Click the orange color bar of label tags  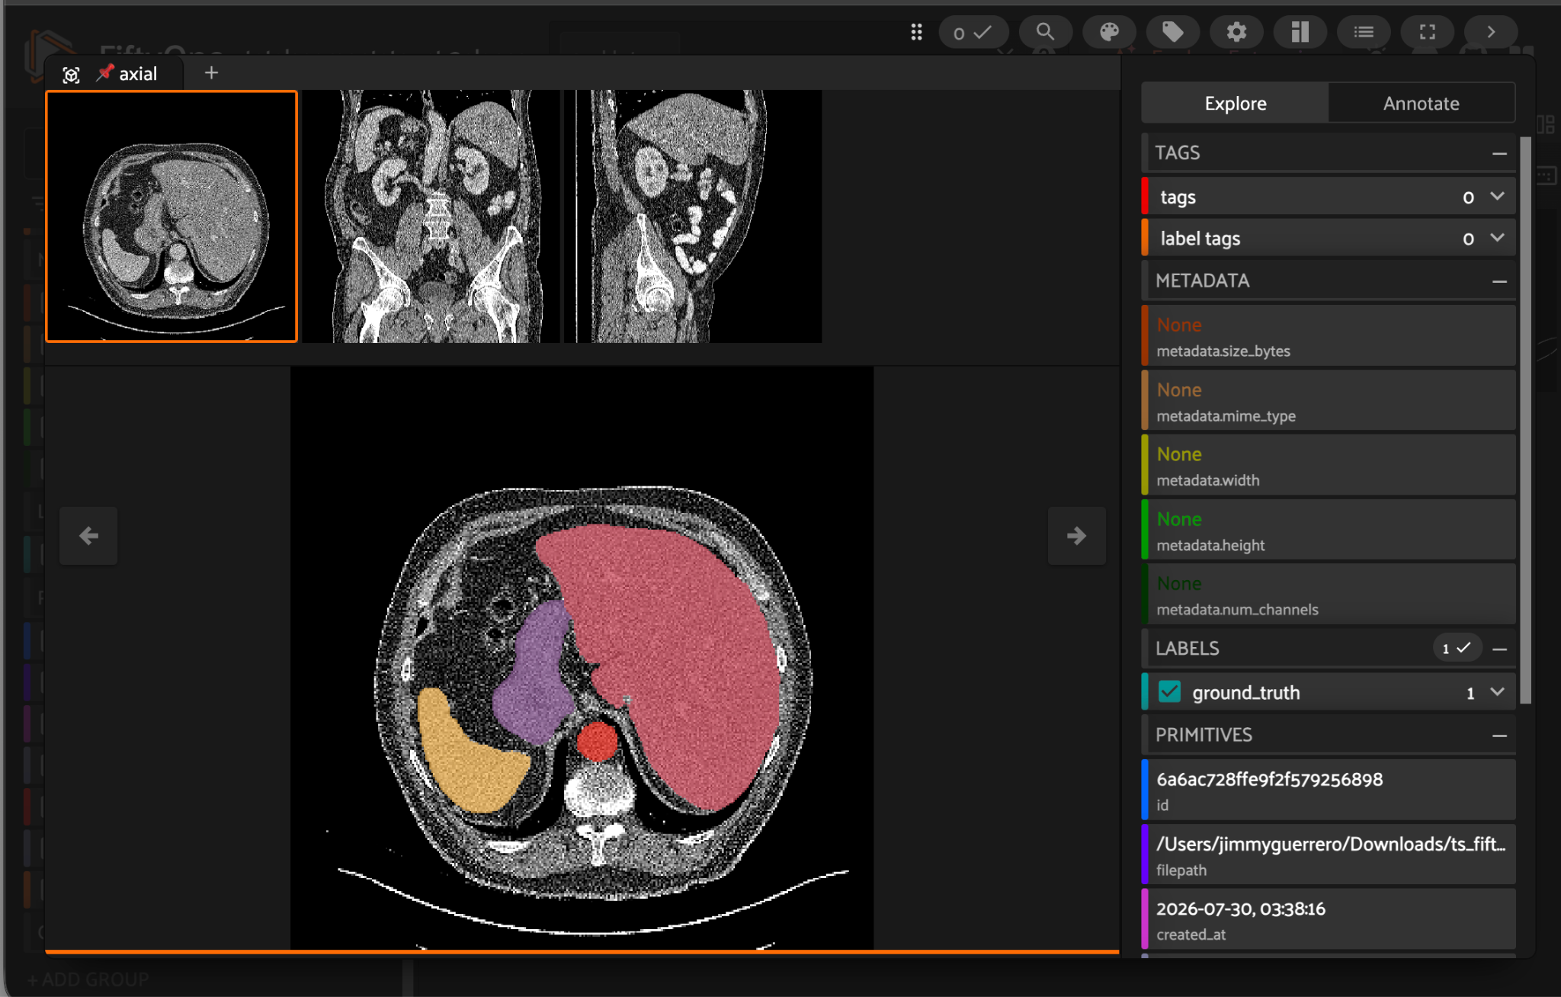coord(1145,238)
